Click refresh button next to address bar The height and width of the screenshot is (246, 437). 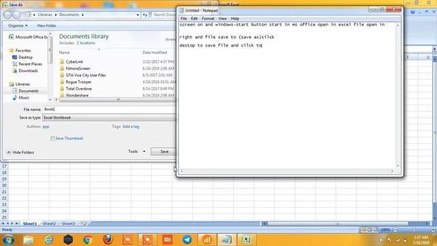coord(145,15)
